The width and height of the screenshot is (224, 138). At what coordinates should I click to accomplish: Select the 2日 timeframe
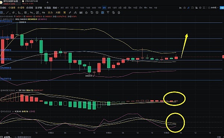120,8
